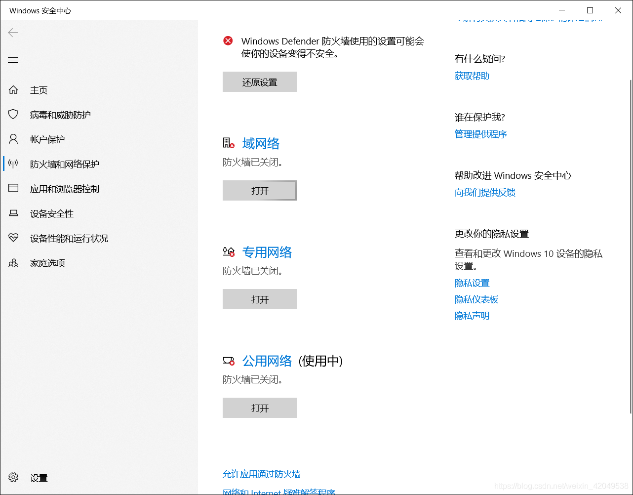Turn on the 公用网络 firewall button
Viewport: 633px width, 495px height.
coord(260,408)
